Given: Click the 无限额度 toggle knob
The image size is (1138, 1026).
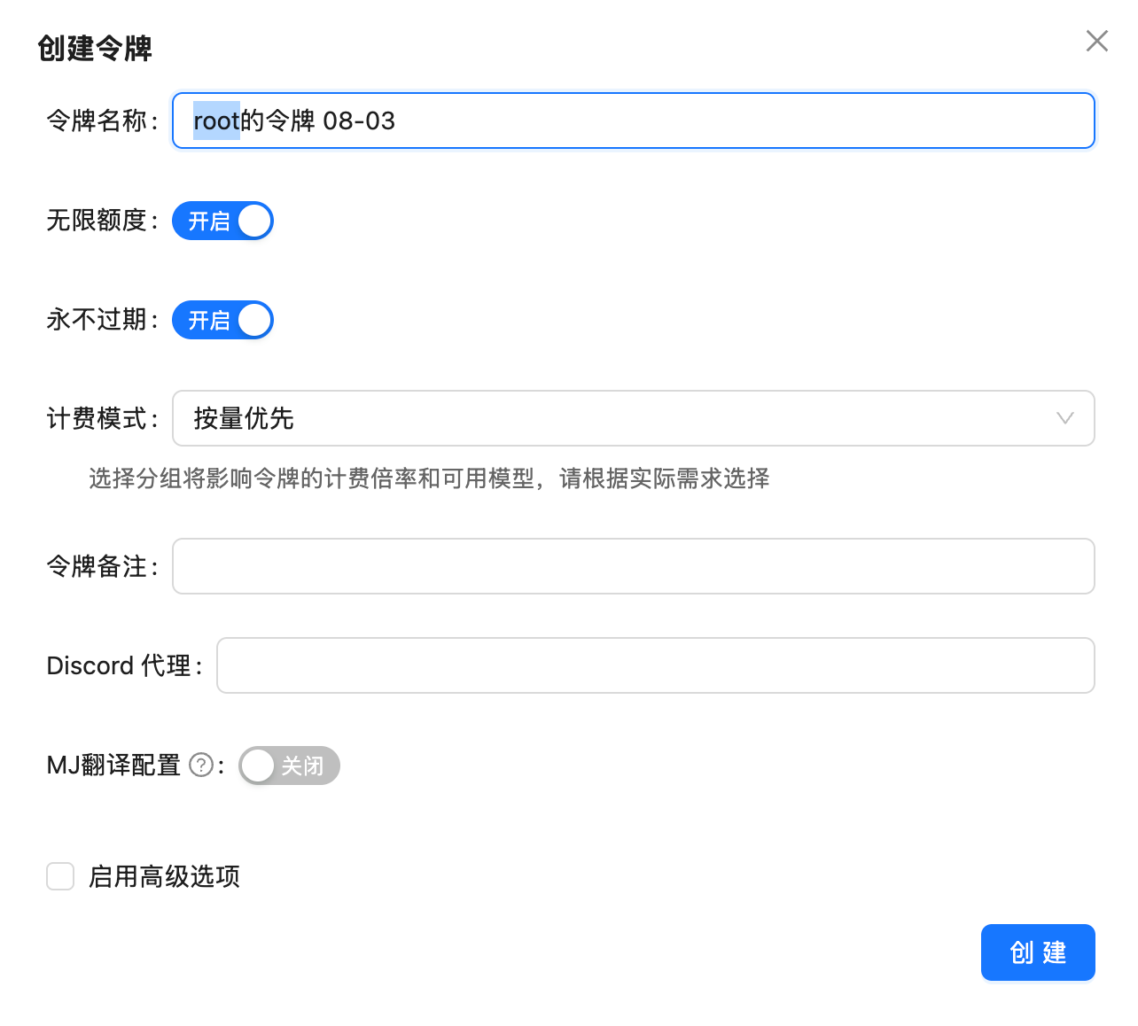Looking at the screenshot, I should (253, 221).
